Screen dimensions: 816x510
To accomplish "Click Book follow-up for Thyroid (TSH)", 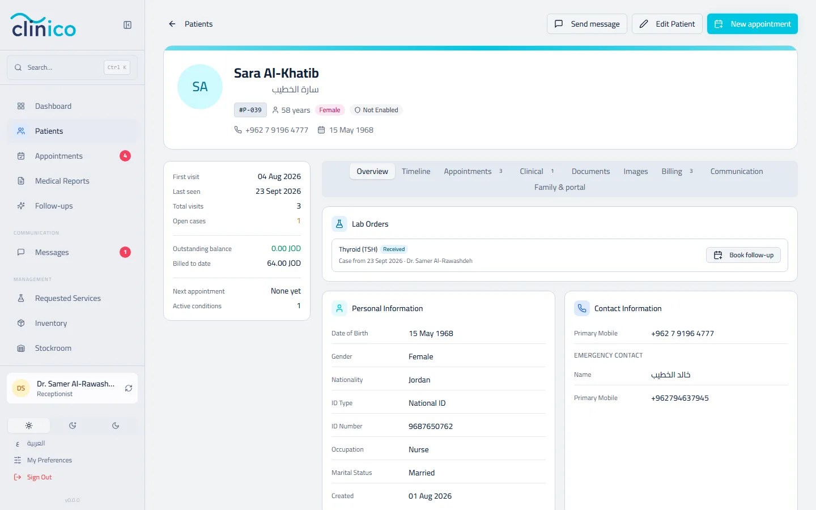I will (x=743, y=255).
